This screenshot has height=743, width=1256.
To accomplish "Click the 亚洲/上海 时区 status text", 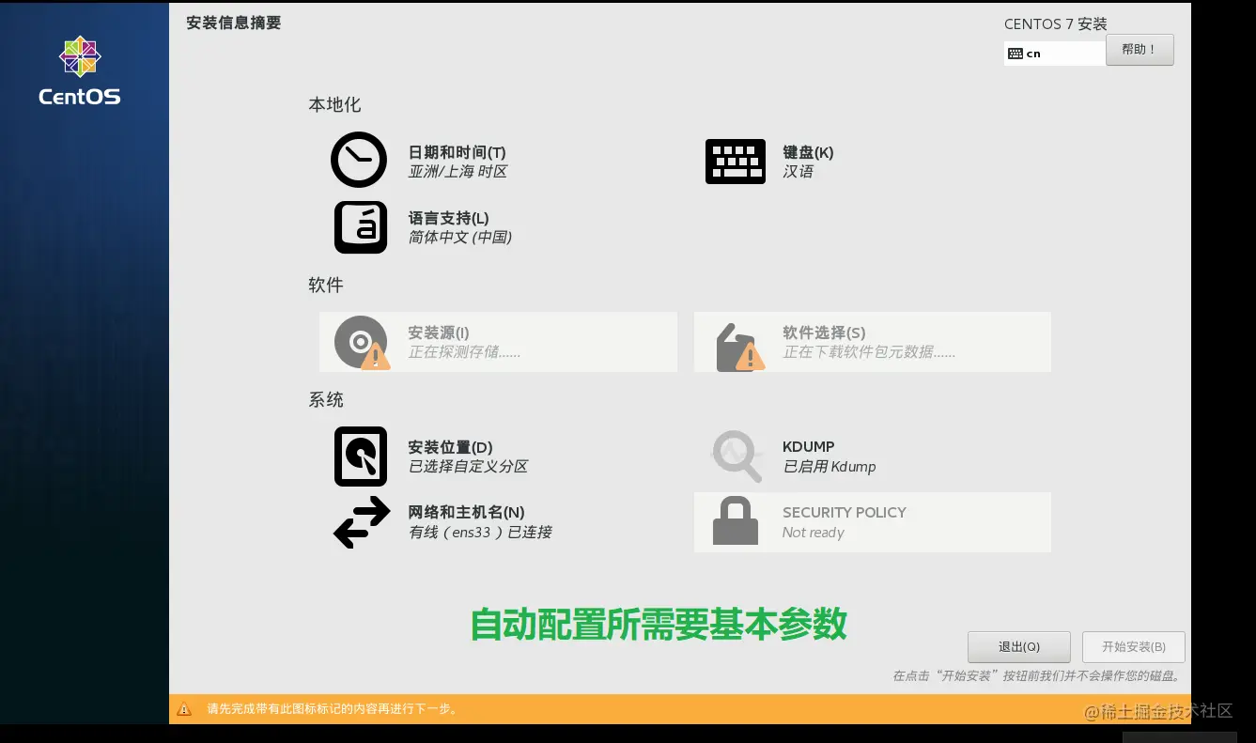I will click(x=458, y=172).
